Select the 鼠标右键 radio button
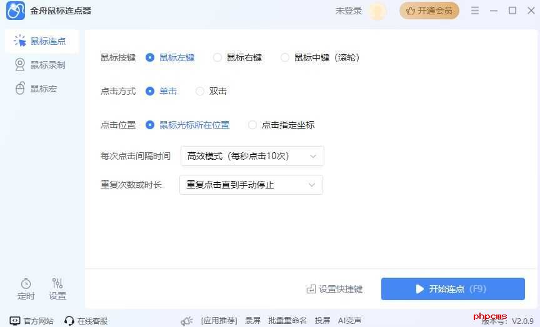The width and height of the screenshot is (540, 327). 217,57
